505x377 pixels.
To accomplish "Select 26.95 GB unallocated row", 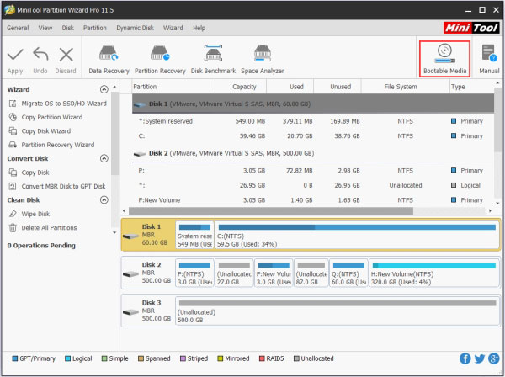I will tap(313, 185).
